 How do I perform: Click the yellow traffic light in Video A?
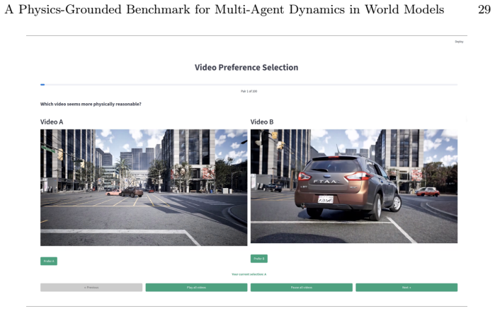tap(60, 154)
